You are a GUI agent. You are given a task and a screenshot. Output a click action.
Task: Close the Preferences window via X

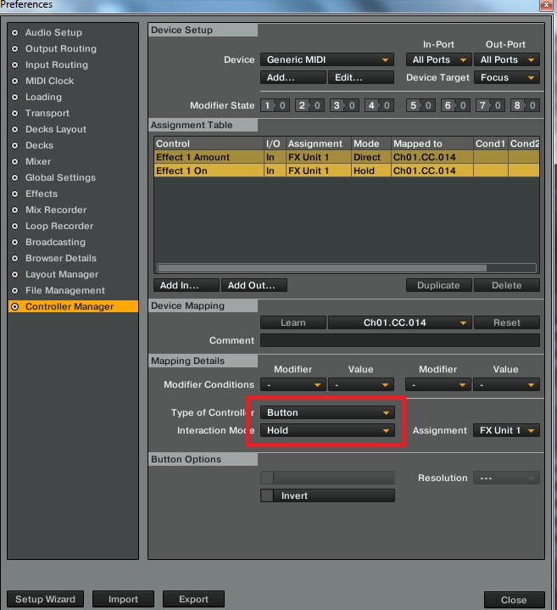546,5
